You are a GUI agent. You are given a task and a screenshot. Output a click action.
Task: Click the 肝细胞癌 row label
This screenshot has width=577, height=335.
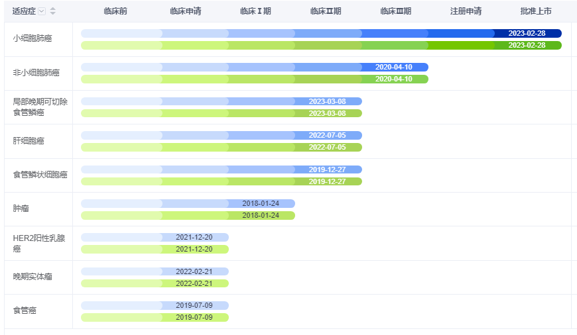29,141
